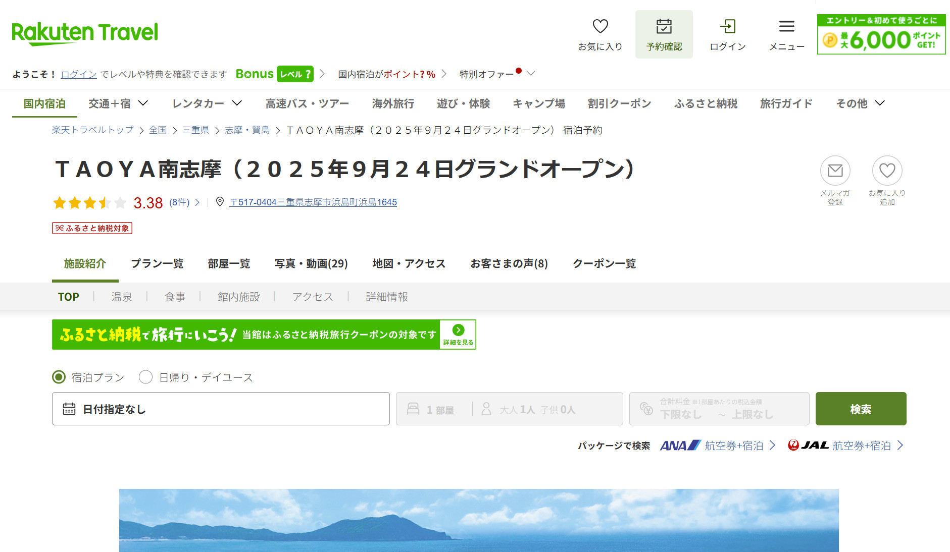Open the 温泉 sub-tab

(122, 297)
